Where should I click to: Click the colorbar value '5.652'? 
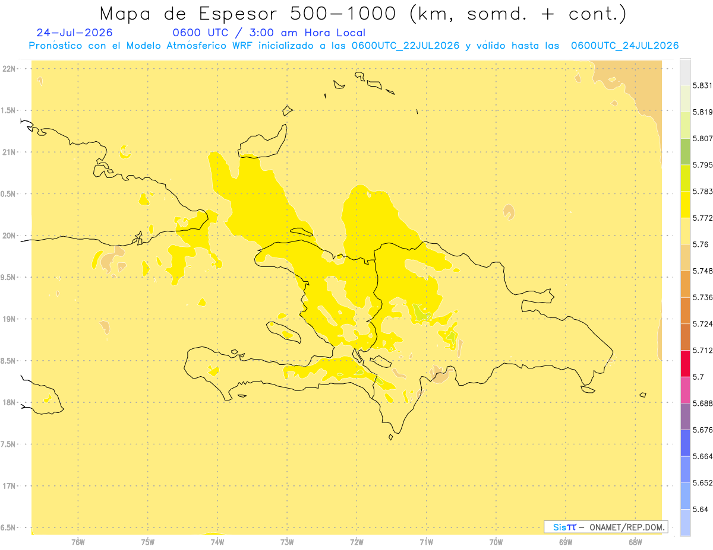click(703, 483)
